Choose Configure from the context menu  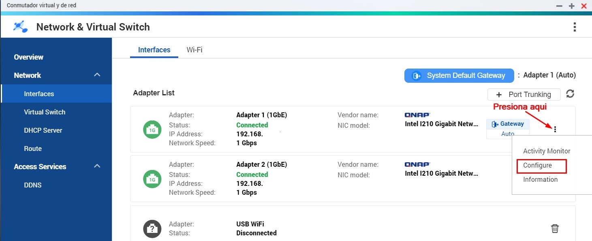537,166
